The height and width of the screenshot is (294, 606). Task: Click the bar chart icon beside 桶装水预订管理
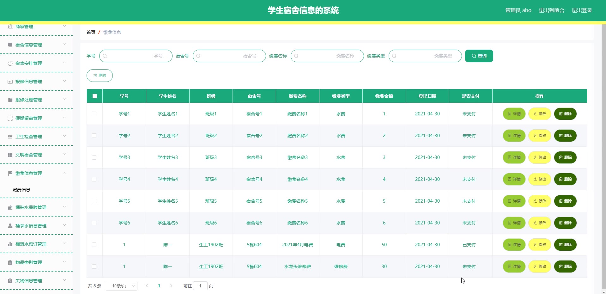(x=10, y=244)
